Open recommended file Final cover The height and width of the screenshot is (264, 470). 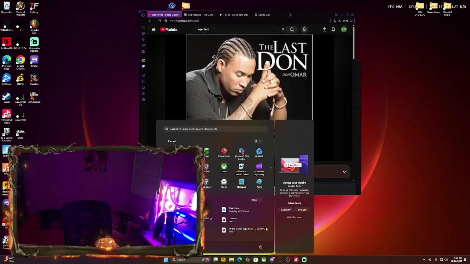(239, 209)
